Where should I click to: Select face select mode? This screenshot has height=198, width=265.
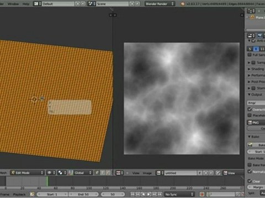click(x=108, y=173)
